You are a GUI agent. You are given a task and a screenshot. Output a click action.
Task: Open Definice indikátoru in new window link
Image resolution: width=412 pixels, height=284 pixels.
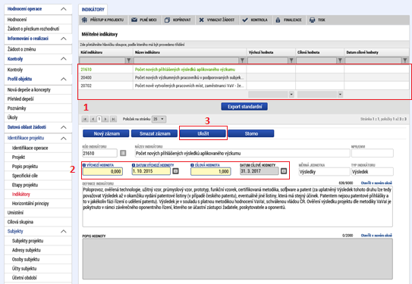[376, 183]
